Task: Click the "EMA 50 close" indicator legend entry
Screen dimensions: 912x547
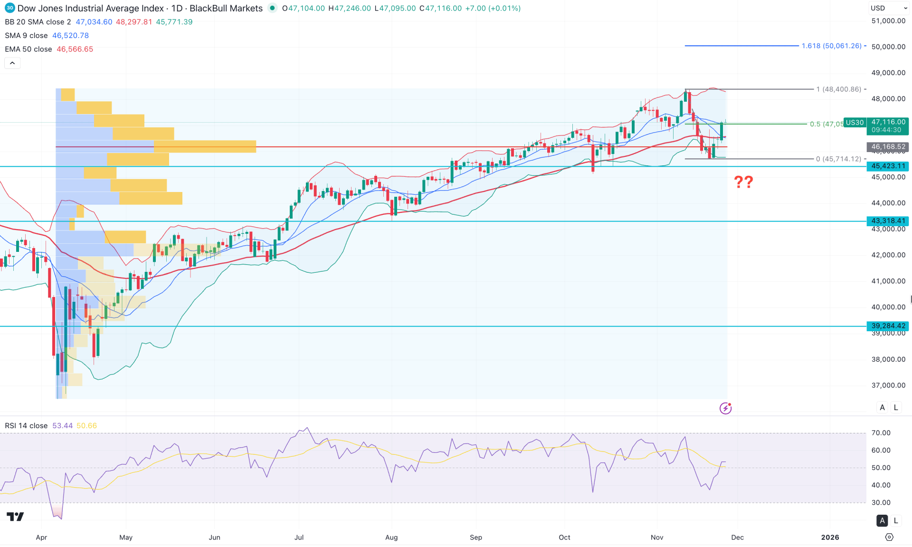Action: [x=28, y=49]
